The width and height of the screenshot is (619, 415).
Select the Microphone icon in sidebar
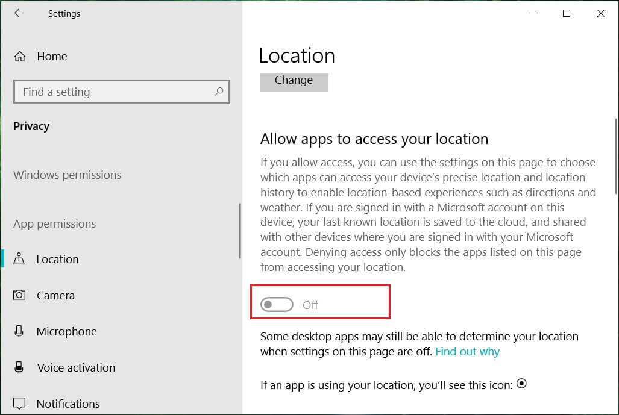20,332
